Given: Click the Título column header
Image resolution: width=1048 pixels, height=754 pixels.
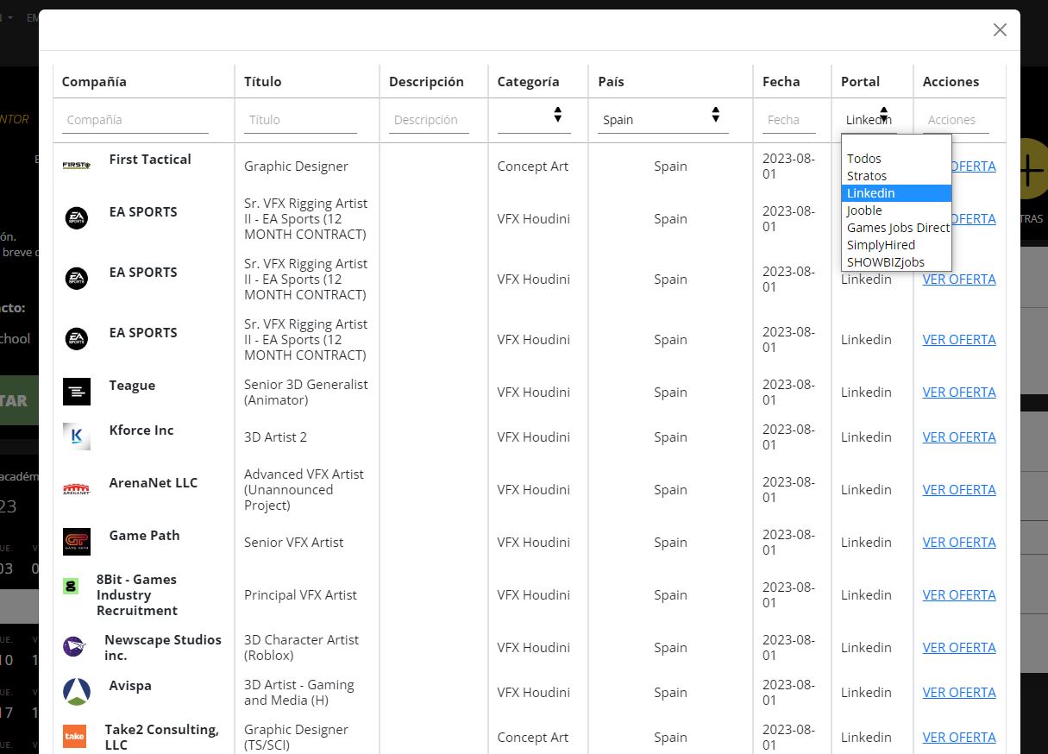Looking at the screenshot, I should pos(263,82).
